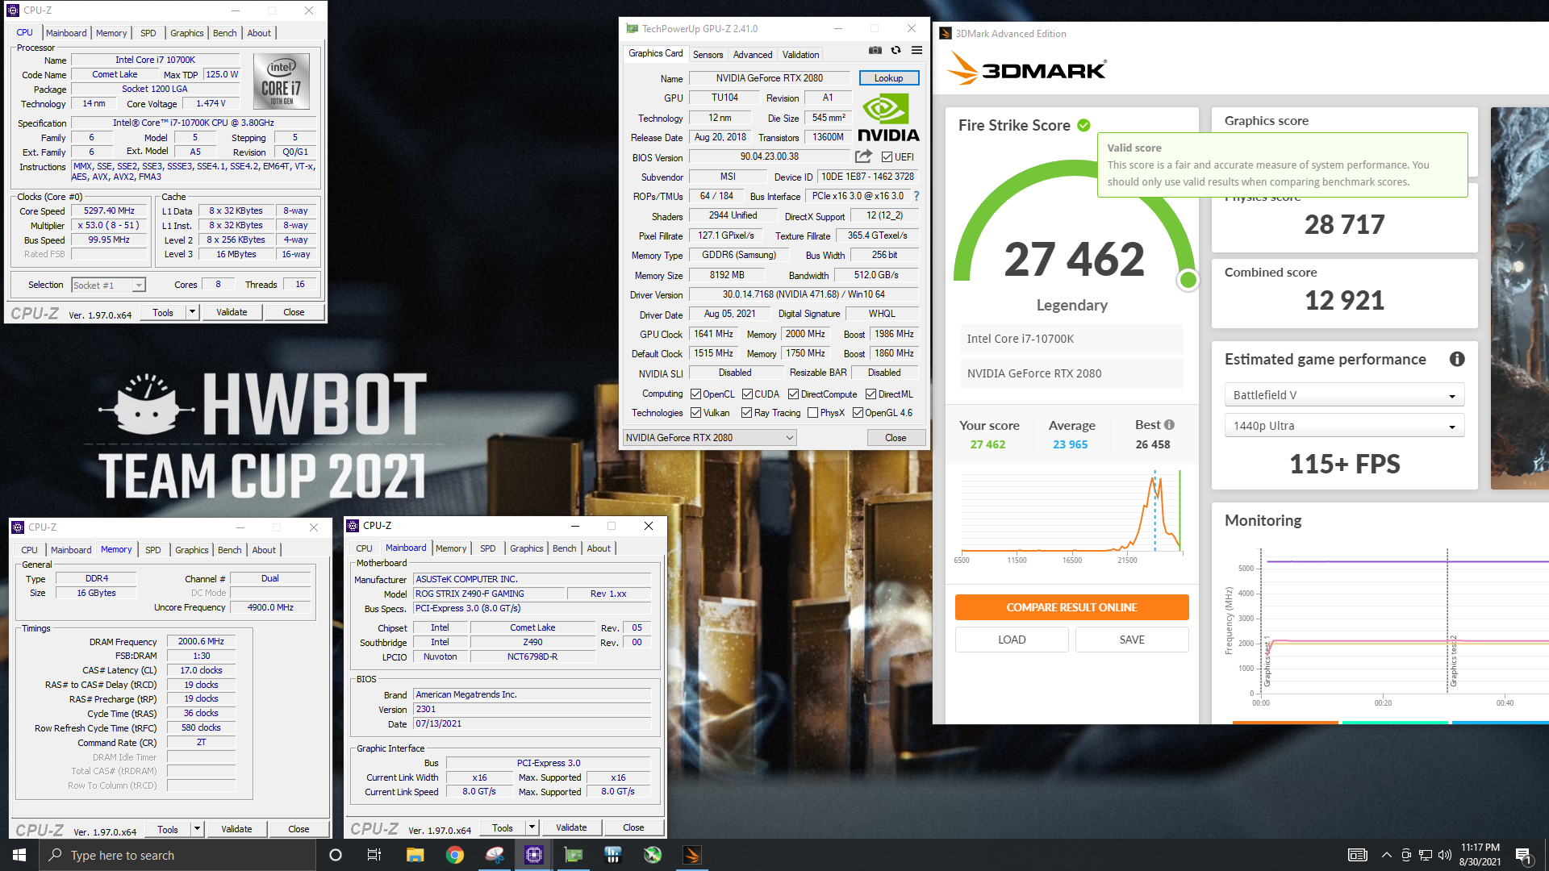Expand Tools arrow in top CPU-Z window
This screenshot has width=1549, height=871.
192,312
